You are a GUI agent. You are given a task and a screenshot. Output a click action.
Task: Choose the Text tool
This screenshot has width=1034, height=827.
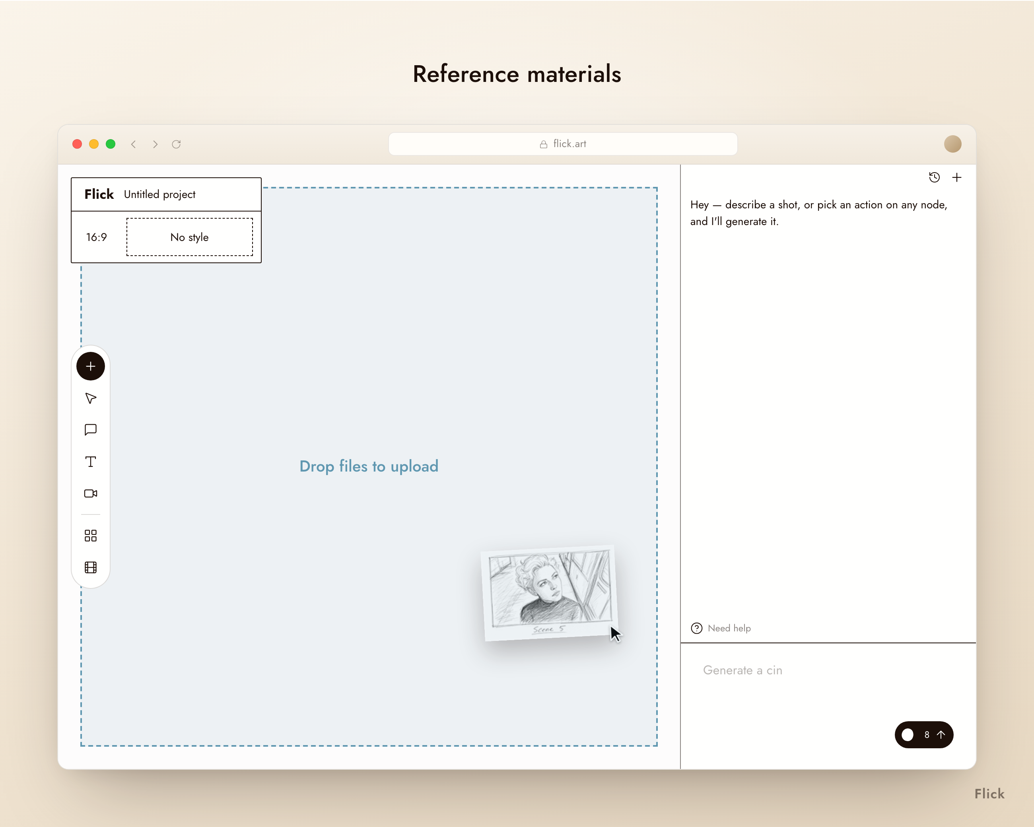pos(91,462)
